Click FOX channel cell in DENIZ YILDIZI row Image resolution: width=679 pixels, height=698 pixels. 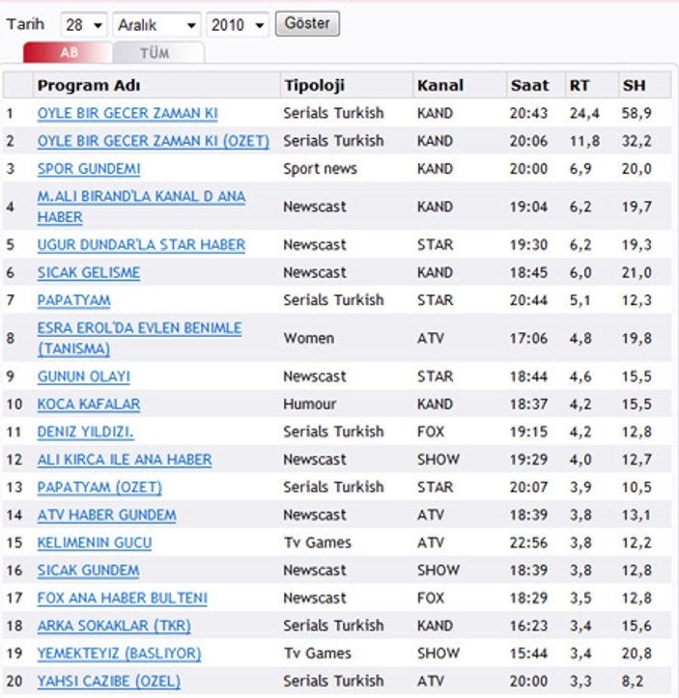point(431,432)
